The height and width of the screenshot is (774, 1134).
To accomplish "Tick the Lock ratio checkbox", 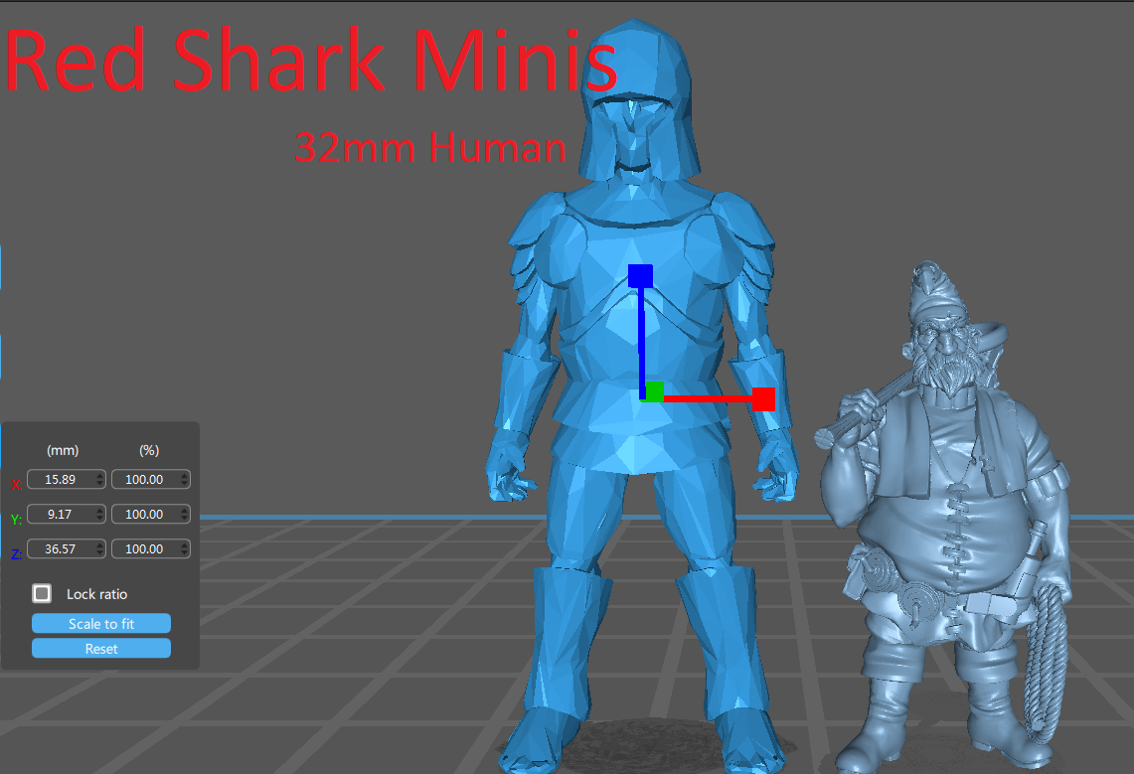I will tap(42, 593).
